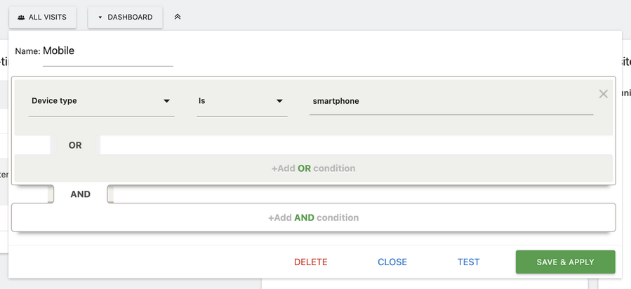
Task: Click the people icon on All Visits
Action: (21, 17)
